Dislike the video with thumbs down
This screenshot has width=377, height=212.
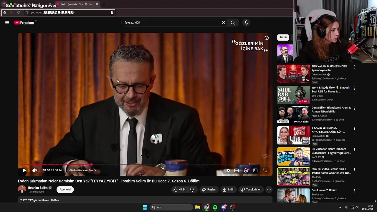coord(192,190)
